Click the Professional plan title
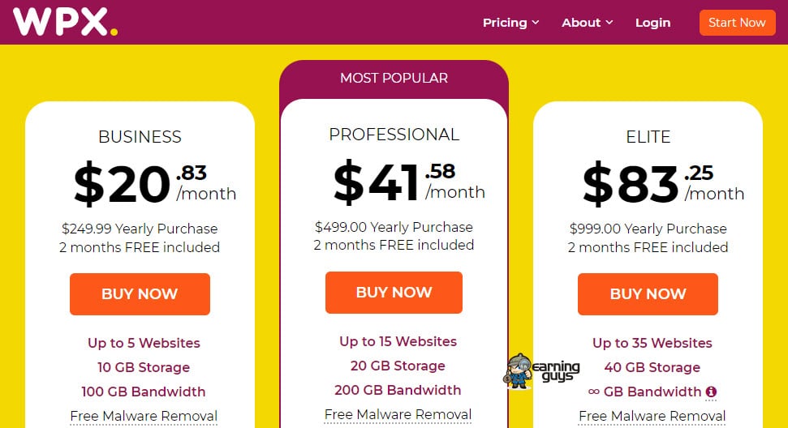The width and height of the screenshot is (788, 428). click(x=394, y=135)
